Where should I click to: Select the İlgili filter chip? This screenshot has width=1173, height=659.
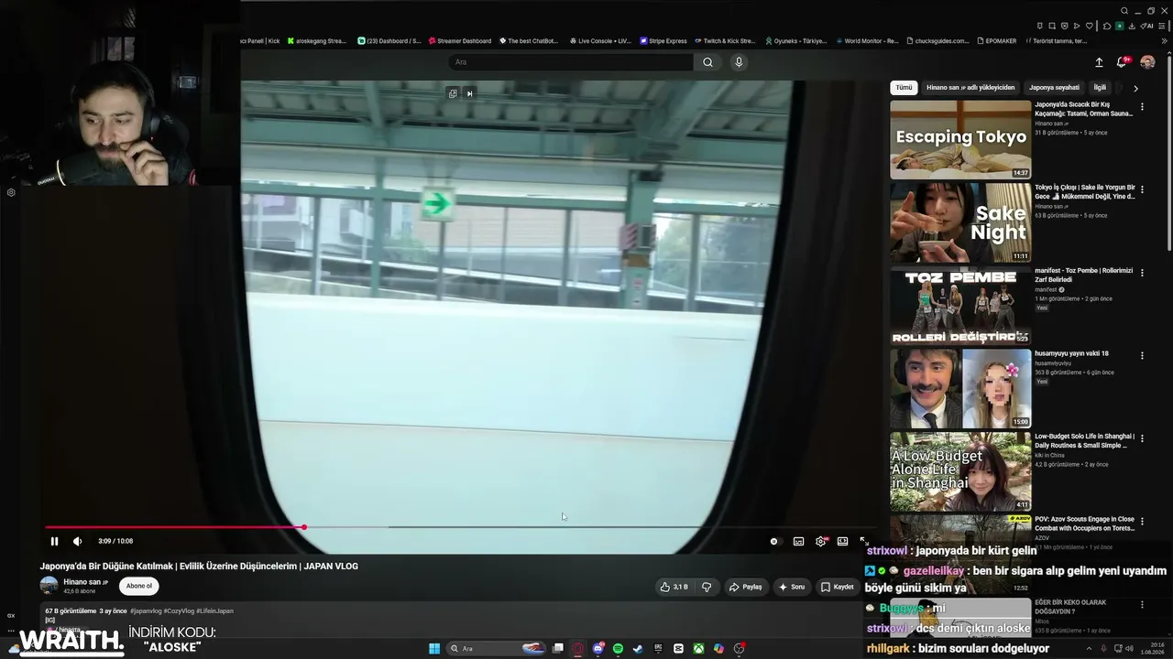1100,88
